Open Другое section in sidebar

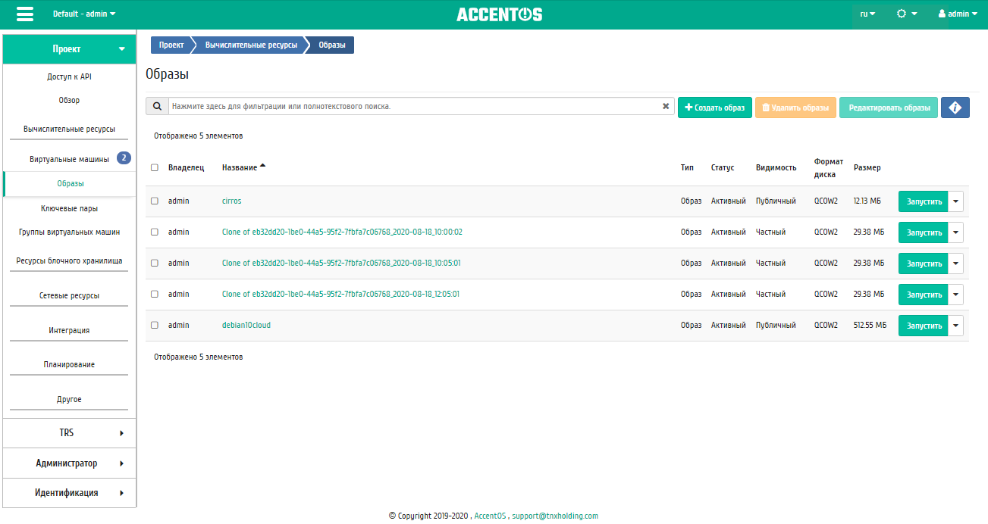69,399
